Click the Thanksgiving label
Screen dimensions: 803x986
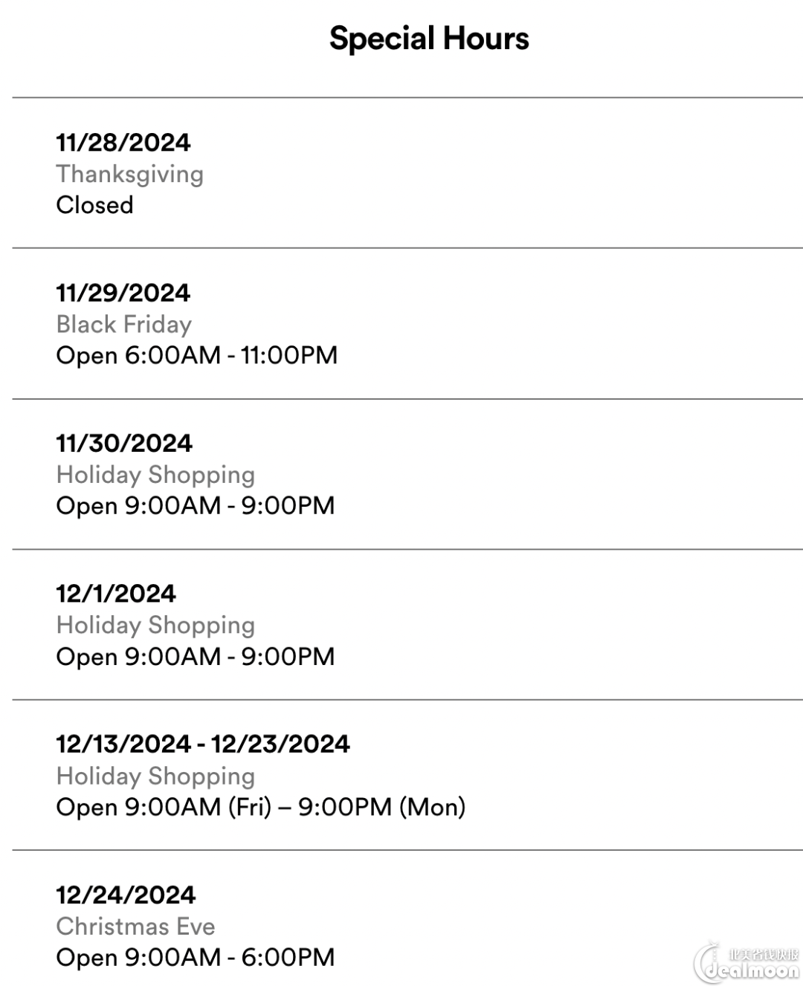[x=130, y=174]
